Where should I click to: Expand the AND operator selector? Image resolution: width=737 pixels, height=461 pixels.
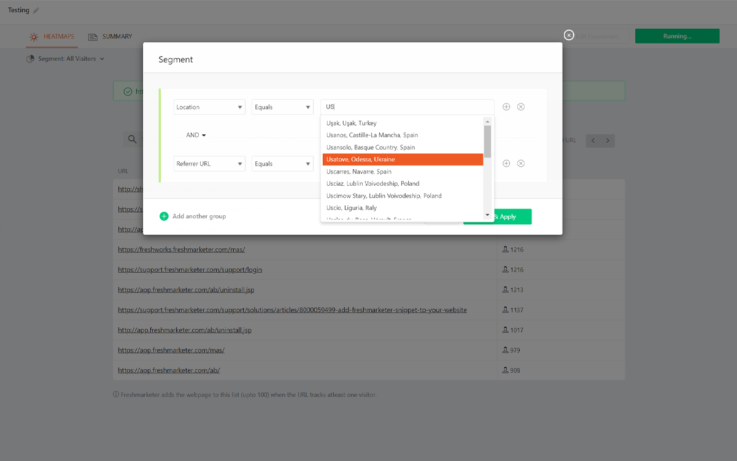point(196,135)
